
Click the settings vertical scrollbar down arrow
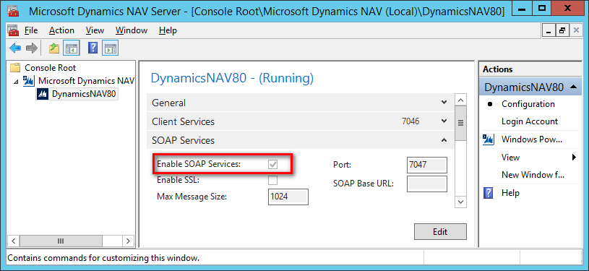coord(460,202)
